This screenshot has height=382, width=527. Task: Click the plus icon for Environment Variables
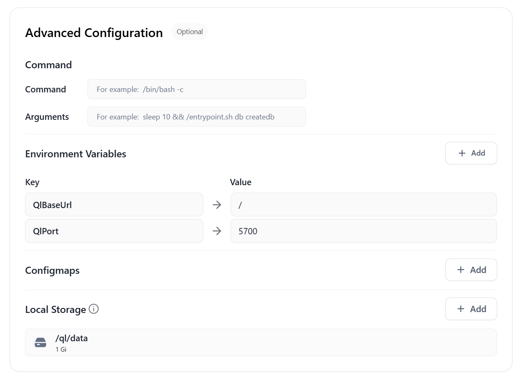point(462,153)
